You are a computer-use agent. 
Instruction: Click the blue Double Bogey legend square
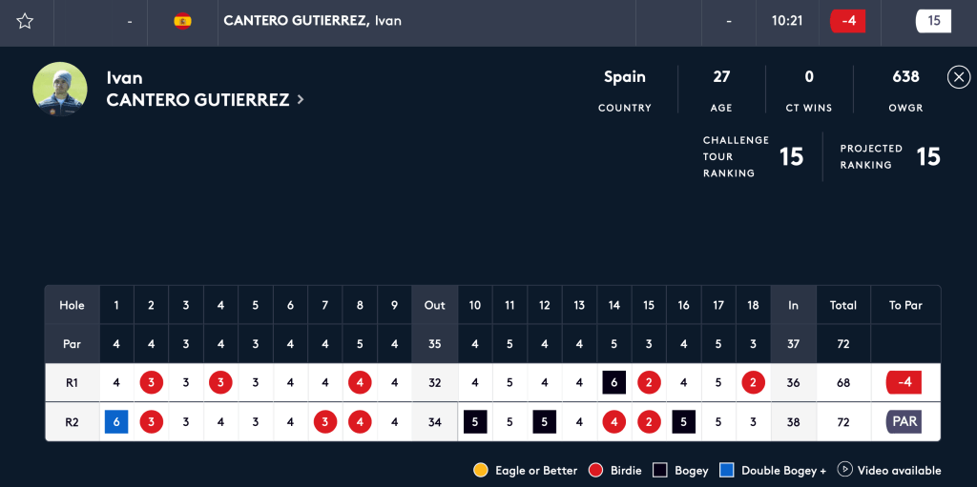coord(727,470)
